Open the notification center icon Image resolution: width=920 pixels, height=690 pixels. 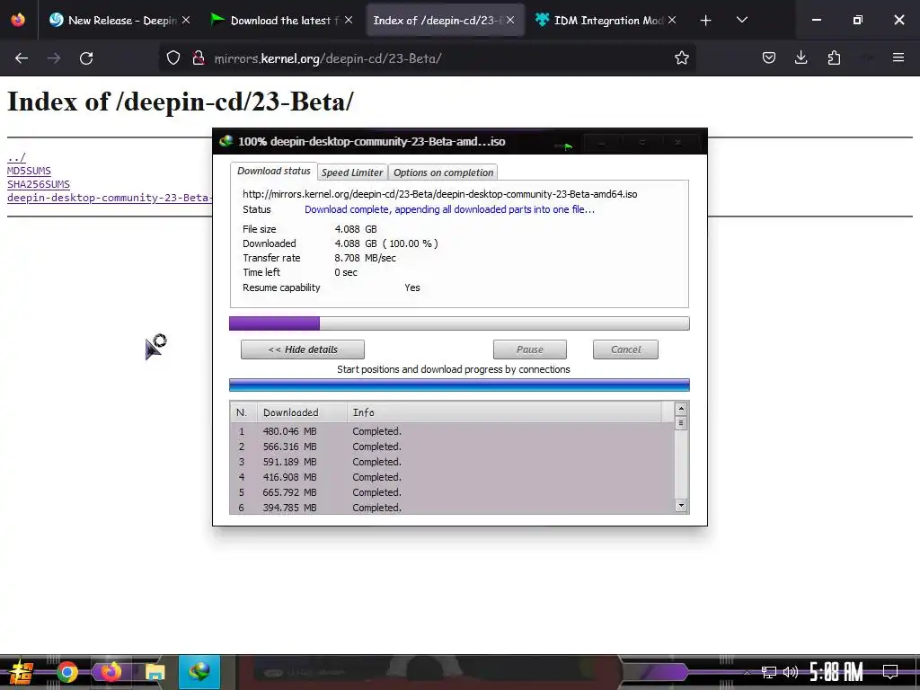pyautogui.click(x=890, y=672)
